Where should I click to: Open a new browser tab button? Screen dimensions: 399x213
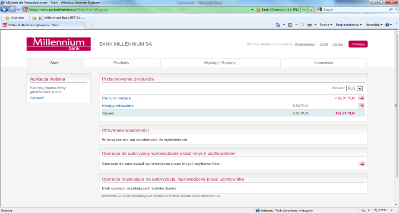88,25
